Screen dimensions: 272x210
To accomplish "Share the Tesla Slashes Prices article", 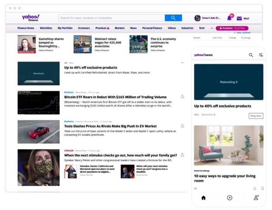I will pyautogui.click(x=182, y=126).
